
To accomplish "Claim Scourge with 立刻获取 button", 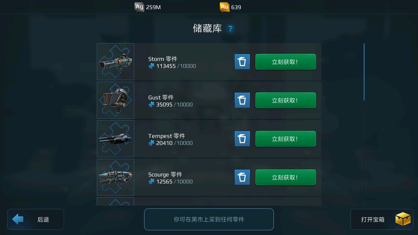I will pos(286,177).
